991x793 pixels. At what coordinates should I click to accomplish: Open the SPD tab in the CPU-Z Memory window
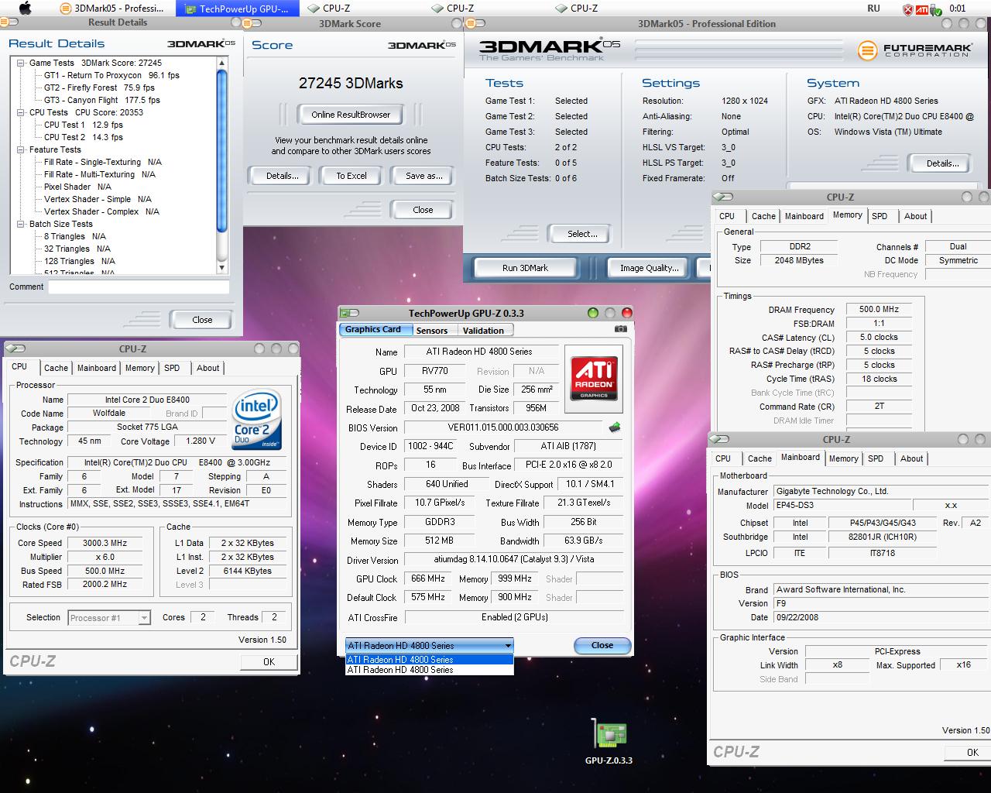coord(880,216)
